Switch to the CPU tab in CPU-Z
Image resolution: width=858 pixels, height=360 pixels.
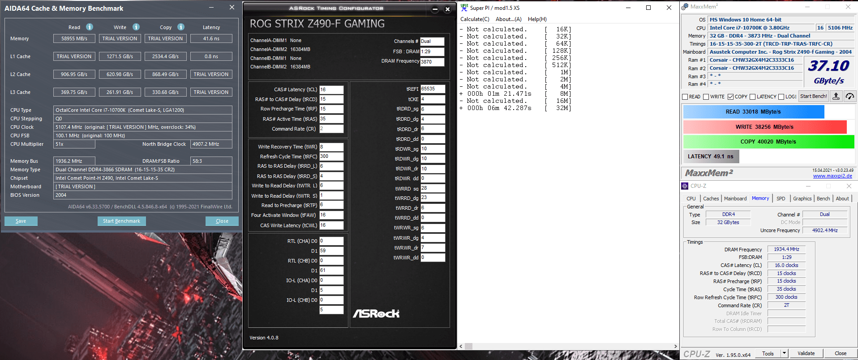pyautogui.click(x=691, y=199)
